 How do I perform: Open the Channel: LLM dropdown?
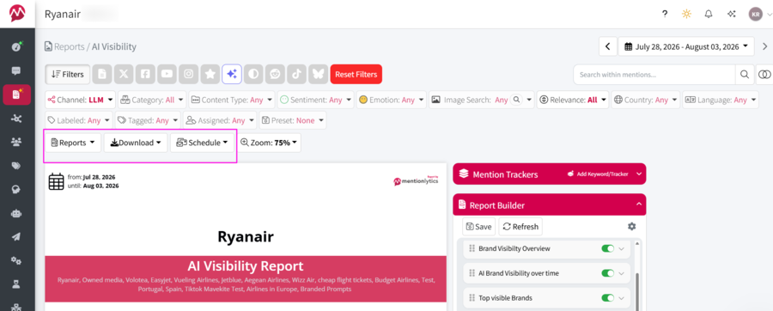point(81,100)
